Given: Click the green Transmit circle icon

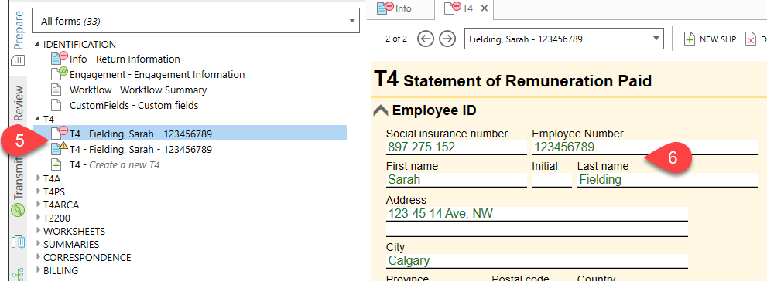Looking at the screenshot, I should (18, 211).
